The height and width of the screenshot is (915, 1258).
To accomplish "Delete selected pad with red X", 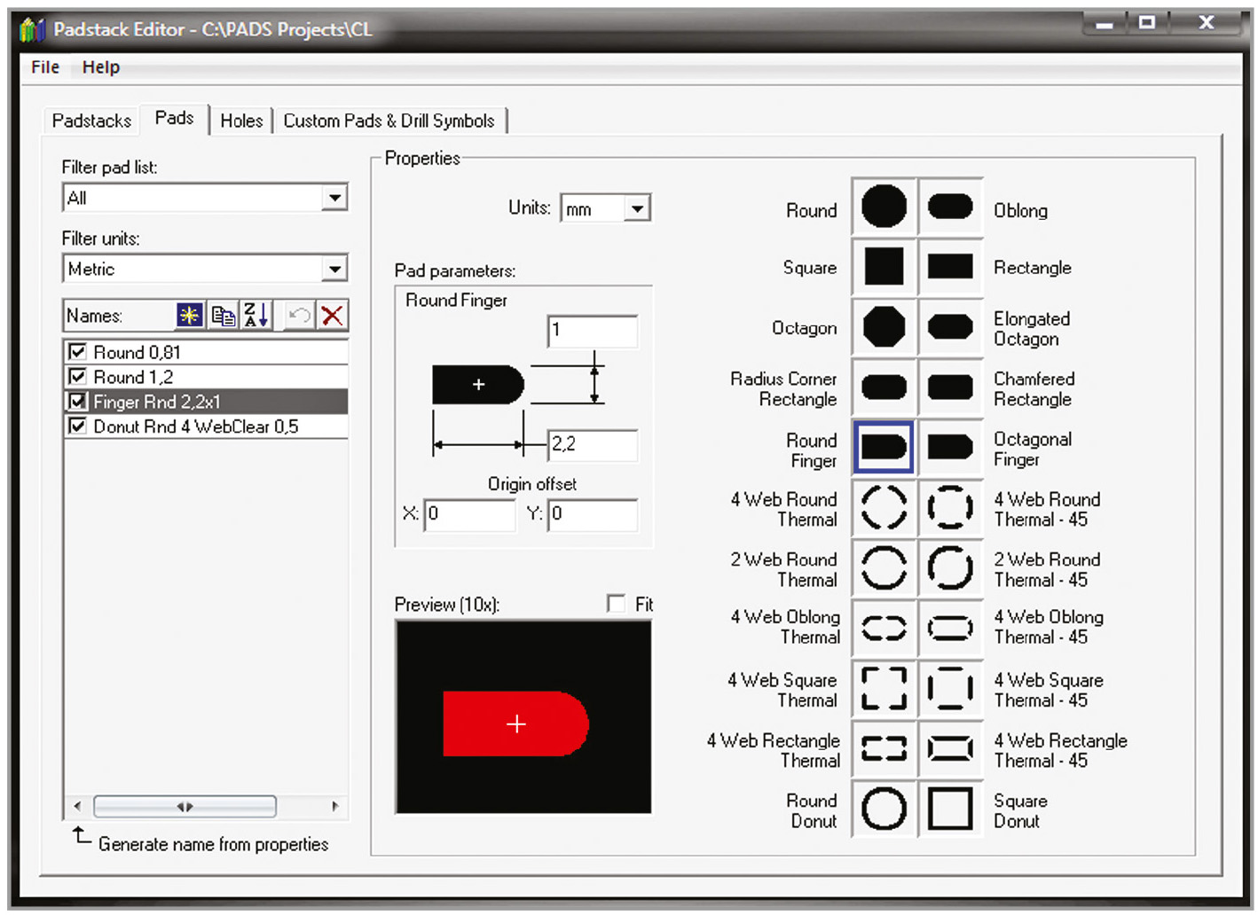I will [333, 316].
